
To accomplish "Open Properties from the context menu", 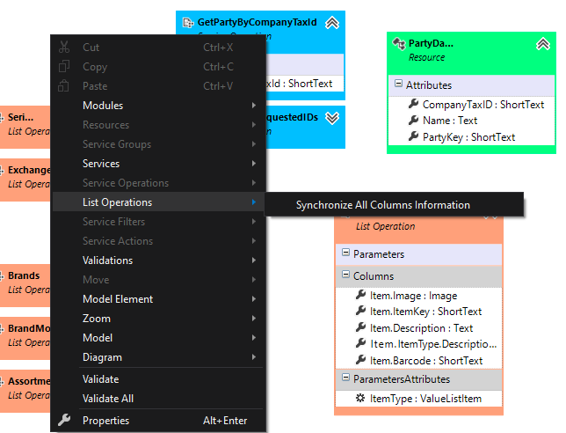I will pos(158,421).
